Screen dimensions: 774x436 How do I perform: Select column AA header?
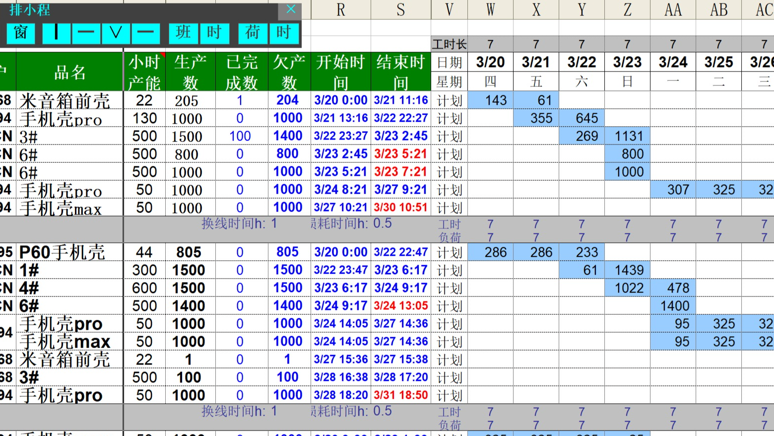click(673, 9)
